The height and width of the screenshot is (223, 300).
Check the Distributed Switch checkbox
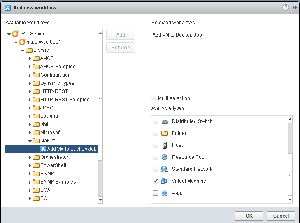(156, 121)
